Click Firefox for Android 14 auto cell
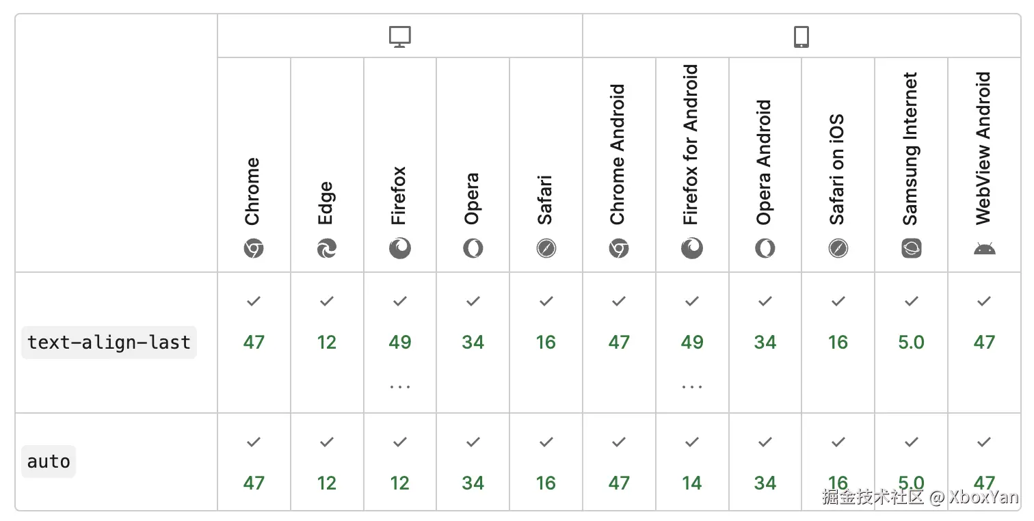 coord(692,483)
